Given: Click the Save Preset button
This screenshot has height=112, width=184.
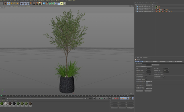Looking at the screenshot, I should tap(148, 91).
